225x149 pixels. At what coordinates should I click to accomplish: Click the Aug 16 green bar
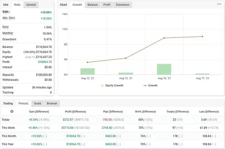[x=164, y=69]
